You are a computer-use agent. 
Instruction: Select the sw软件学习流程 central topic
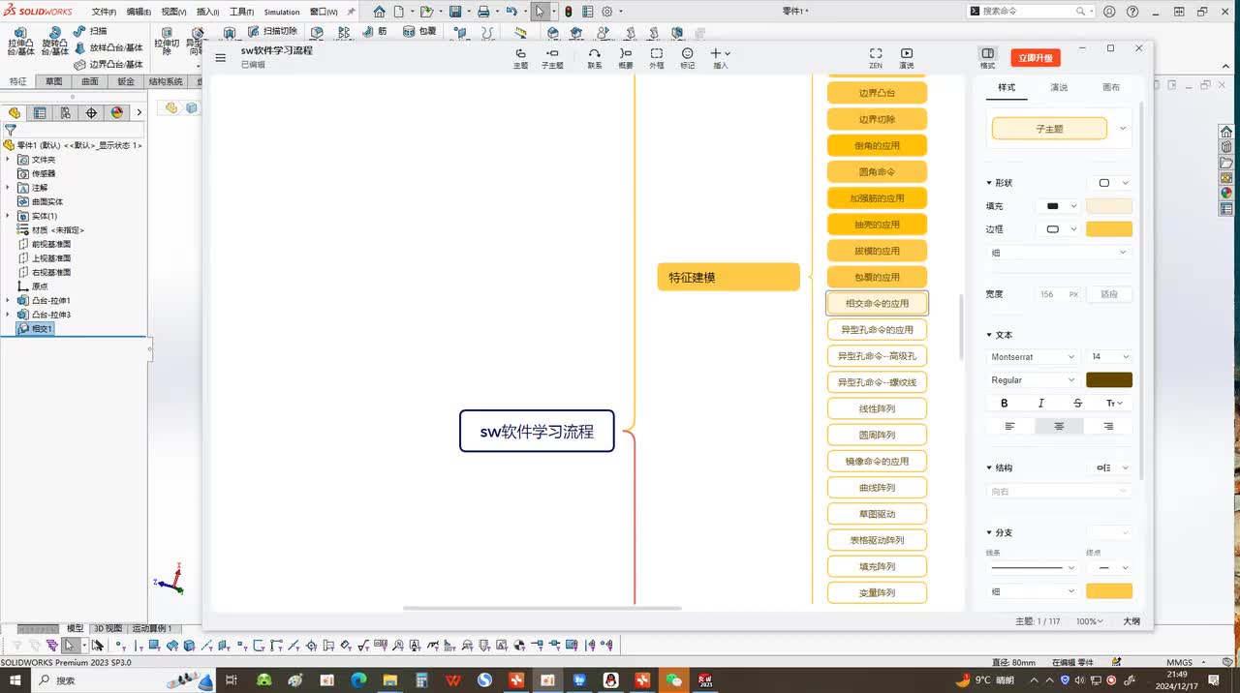[x=537, y=431]
